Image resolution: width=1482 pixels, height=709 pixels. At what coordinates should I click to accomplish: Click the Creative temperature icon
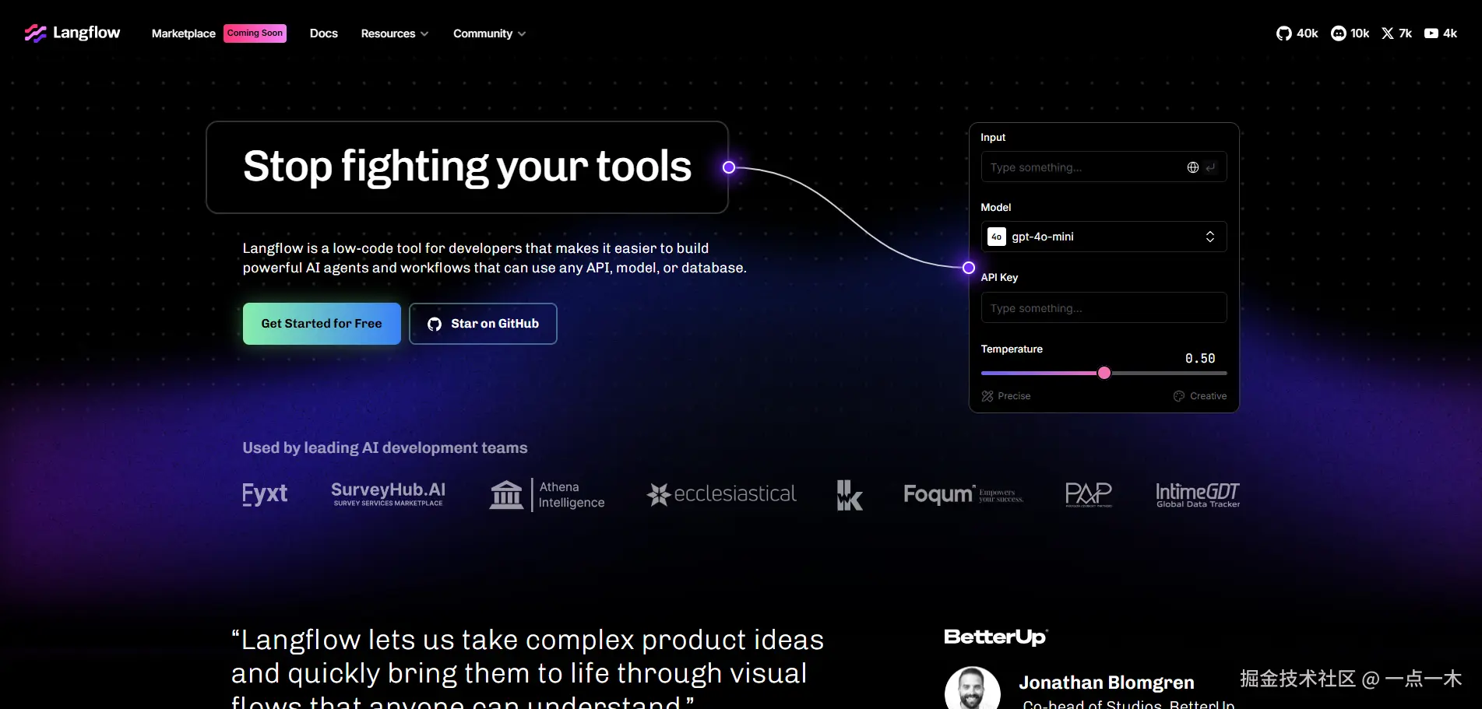click(1179, 396)
